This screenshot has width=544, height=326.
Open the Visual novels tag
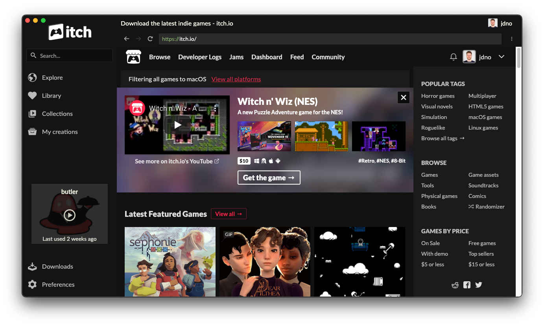click(x=437, y=106)
